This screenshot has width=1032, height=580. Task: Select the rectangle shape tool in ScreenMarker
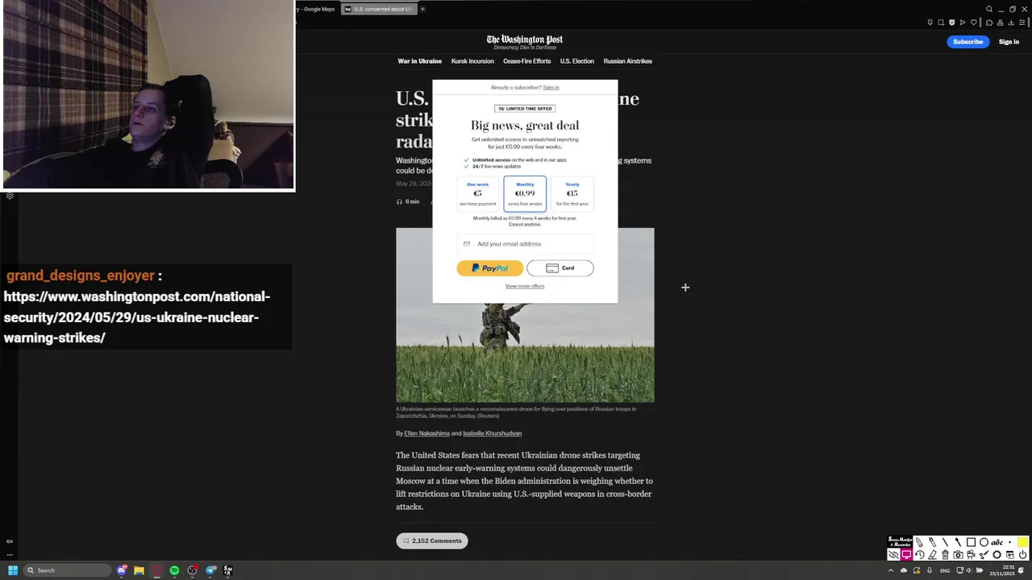(x=971, y=542)
